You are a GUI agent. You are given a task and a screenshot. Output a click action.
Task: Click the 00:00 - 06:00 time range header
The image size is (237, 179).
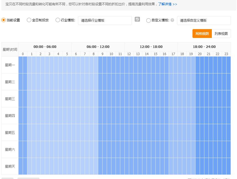coord(45,47)
